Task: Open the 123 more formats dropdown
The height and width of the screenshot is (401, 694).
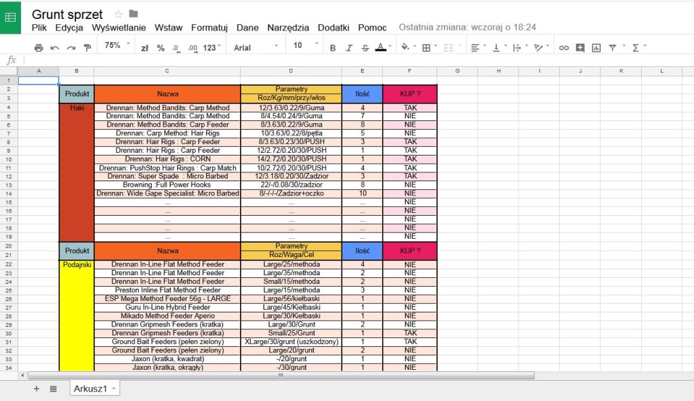Action: coord(212,48)
